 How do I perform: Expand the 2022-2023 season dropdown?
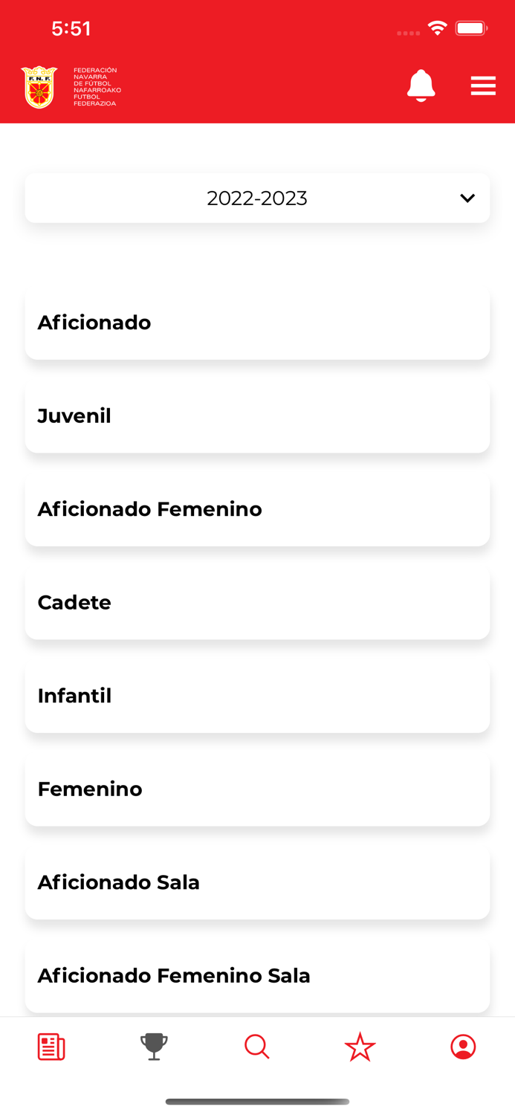(x=257, y=198)
